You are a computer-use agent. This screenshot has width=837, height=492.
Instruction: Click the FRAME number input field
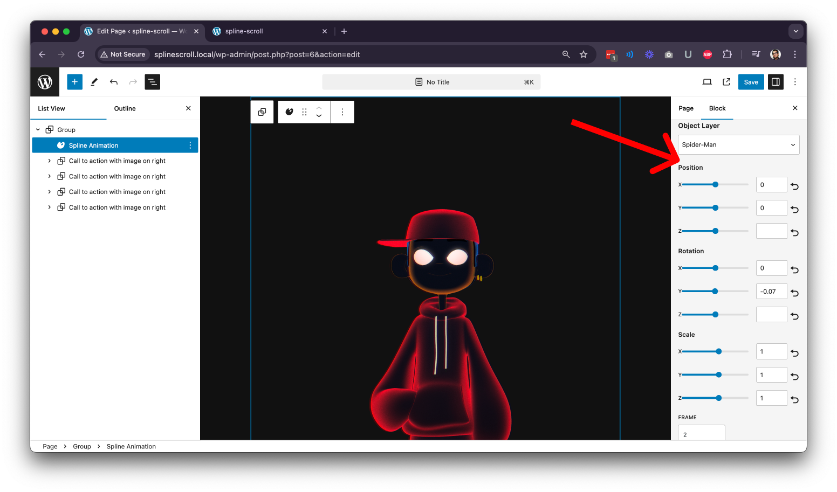pyautogui.click(x=701, y=433)
